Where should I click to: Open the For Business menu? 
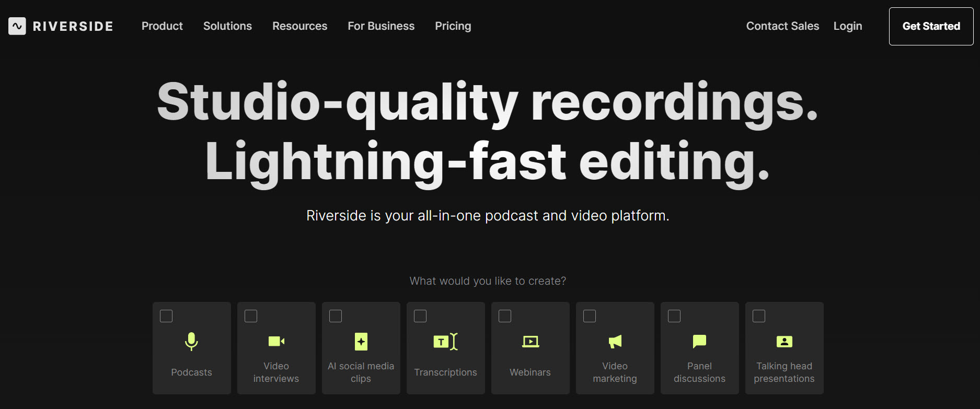[381, 26]
